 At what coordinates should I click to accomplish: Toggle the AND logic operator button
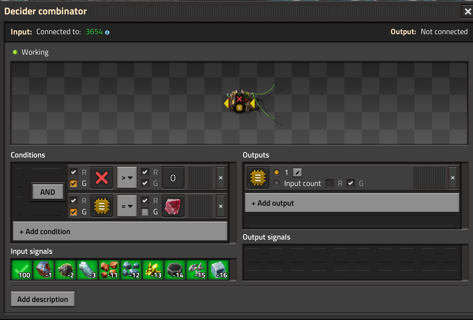(48, 192)
